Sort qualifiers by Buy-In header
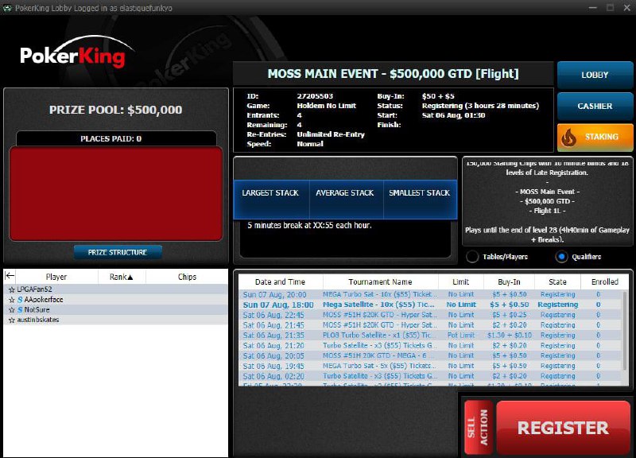Screen dimensions: 636x458 509,281
